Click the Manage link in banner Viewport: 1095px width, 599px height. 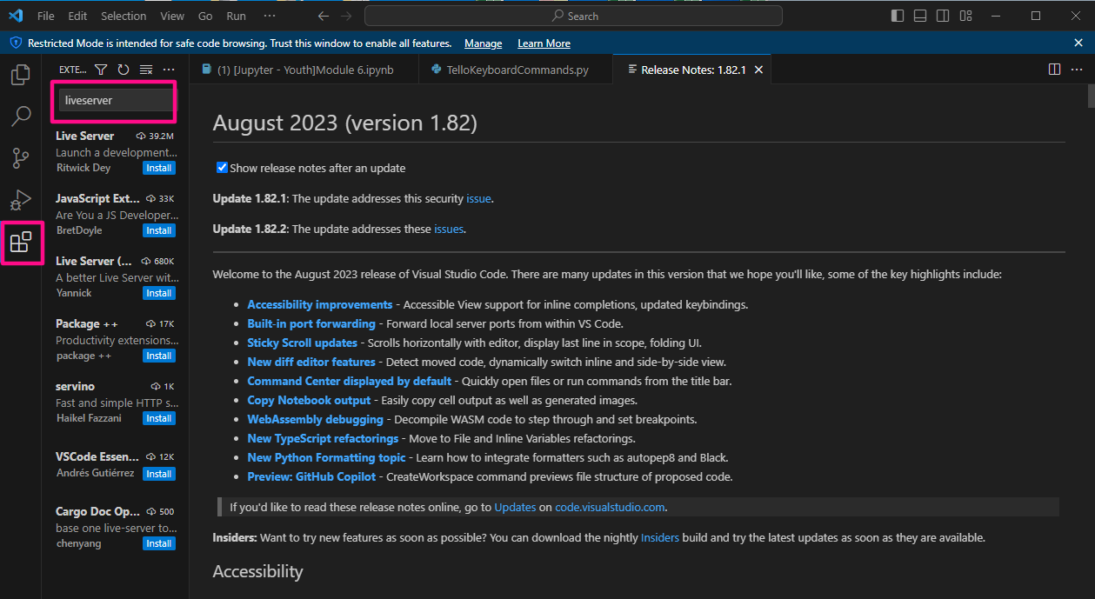483,43
